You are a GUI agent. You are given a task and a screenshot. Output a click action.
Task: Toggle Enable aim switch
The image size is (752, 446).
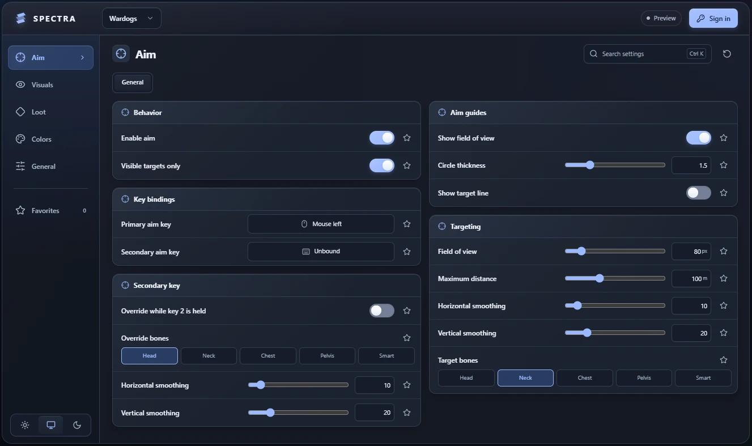pyautogui.click(x=382, y=138)
